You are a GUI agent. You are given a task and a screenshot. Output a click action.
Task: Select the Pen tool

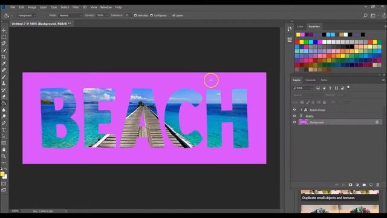pos(4,123)
